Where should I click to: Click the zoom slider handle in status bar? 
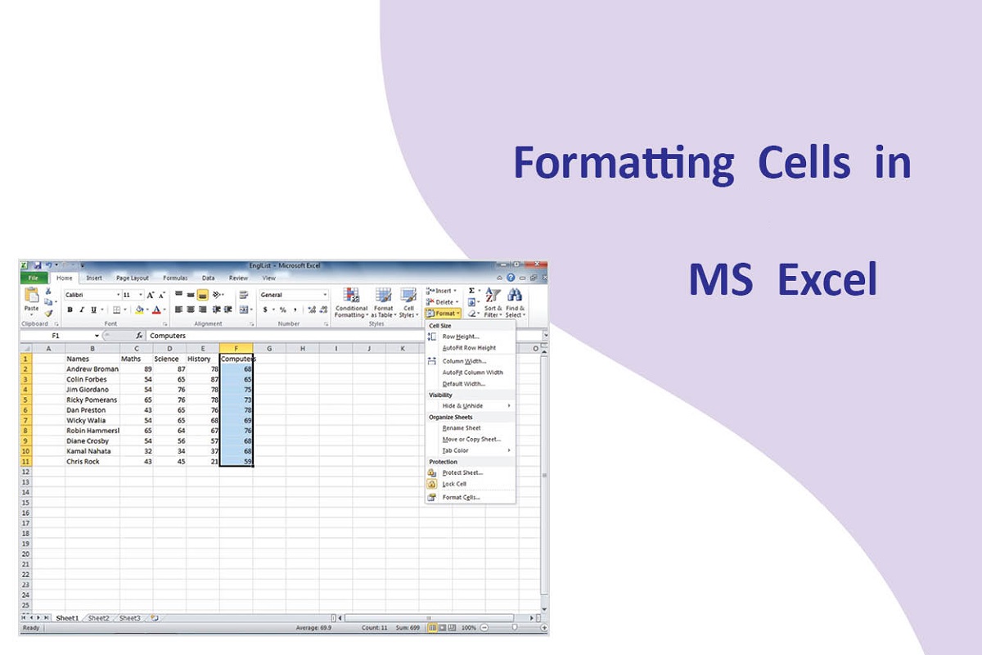point(514,628)
